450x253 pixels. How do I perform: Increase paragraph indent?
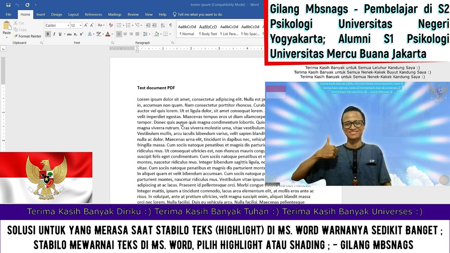(155, 25)
